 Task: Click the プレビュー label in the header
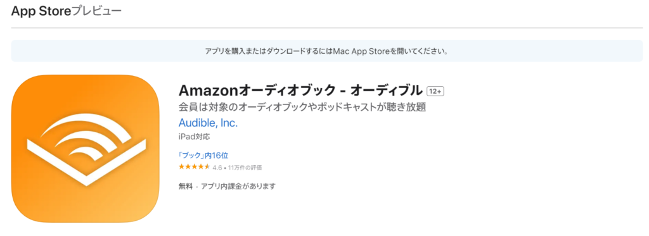(96, 11)
